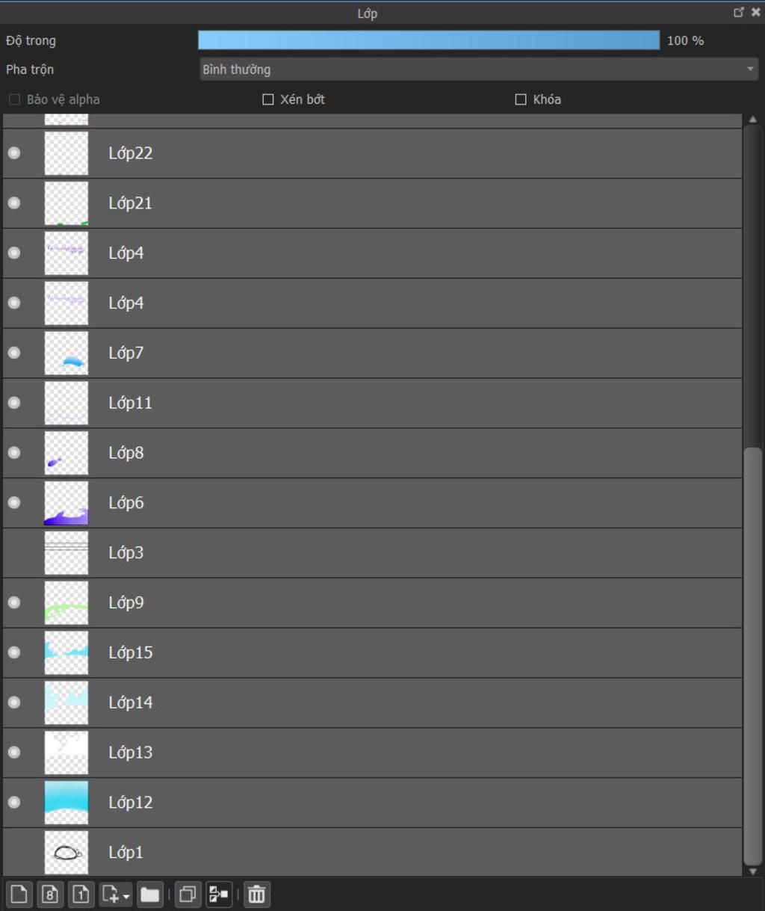
Task: Click the Lớp1 layer thumbnail
Action: coord(66,852)
